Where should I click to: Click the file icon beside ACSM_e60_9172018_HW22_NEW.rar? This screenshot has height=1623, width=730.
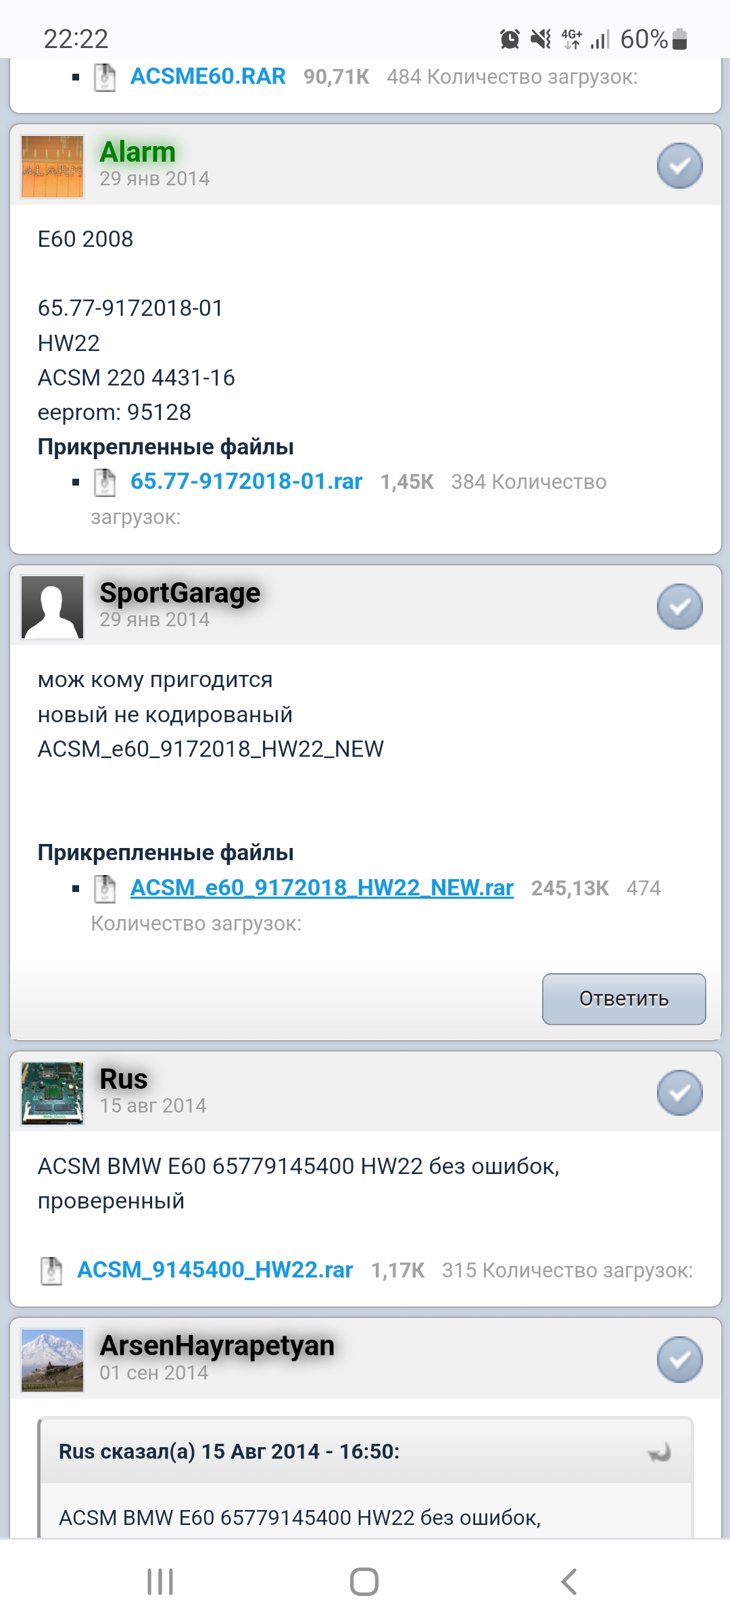point(105,889)
